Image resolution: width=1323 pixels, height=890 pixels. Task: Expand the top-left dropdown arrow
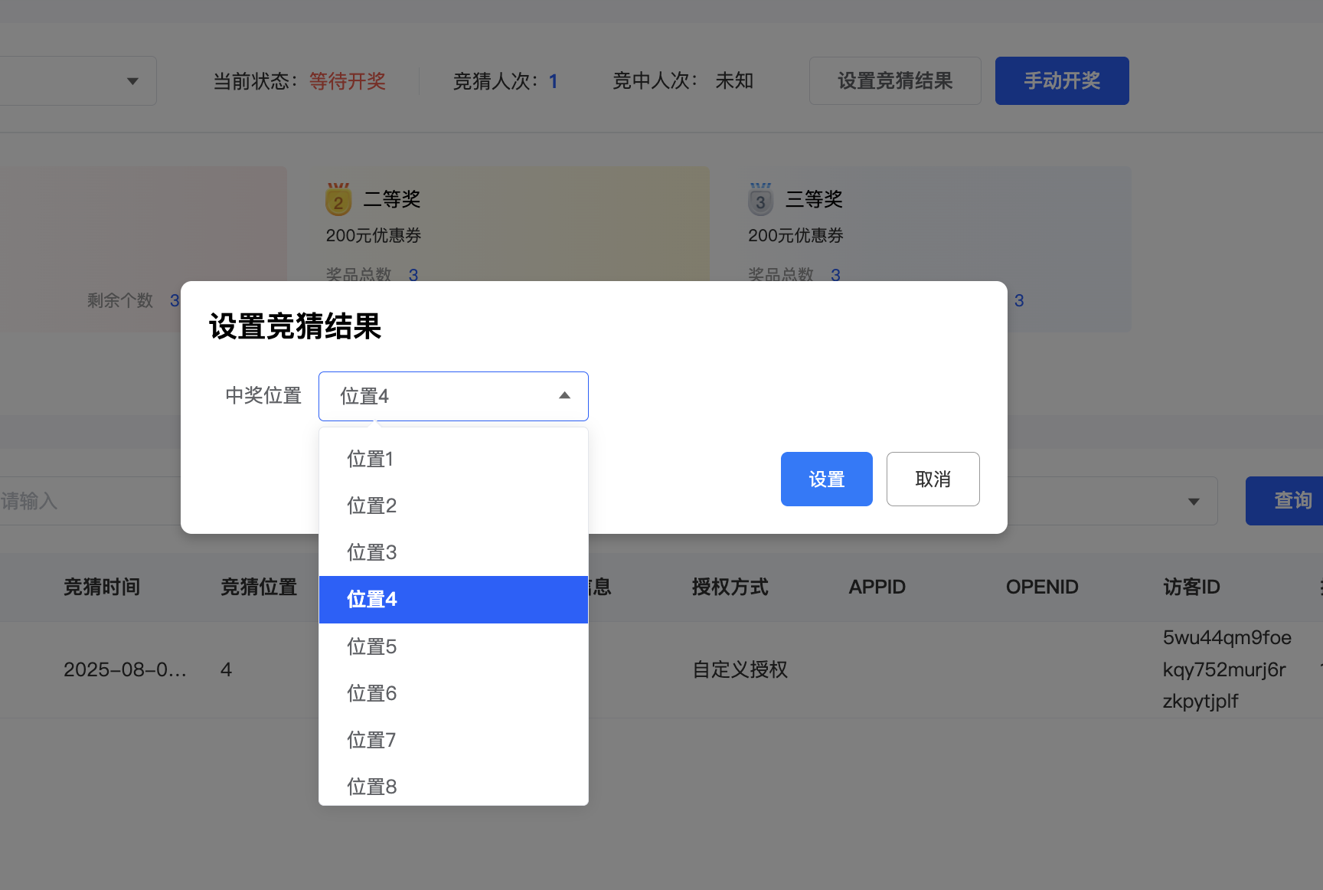point(132,80)
